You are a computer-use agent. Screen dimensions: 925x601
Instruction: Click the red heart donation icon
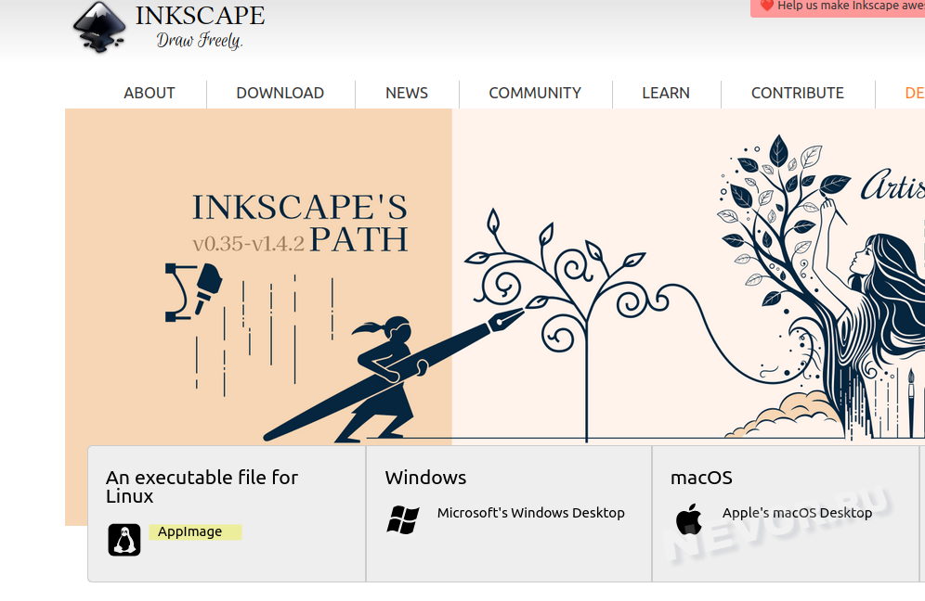click(x=766, y=6)
